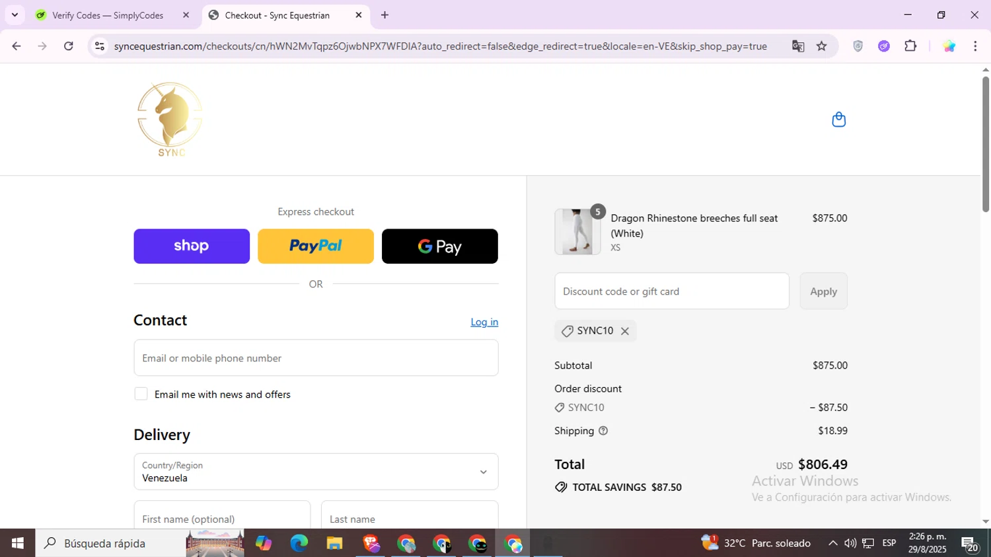Click the shield extension icon
Screen dimensions: 991x557
coord(858,46)
